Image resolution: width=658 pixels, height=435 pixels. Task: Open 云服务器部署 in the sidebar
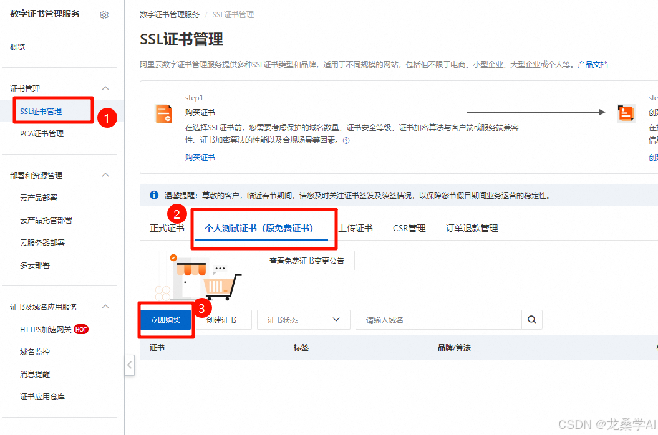pyautogui.click(x=42, y=242)
